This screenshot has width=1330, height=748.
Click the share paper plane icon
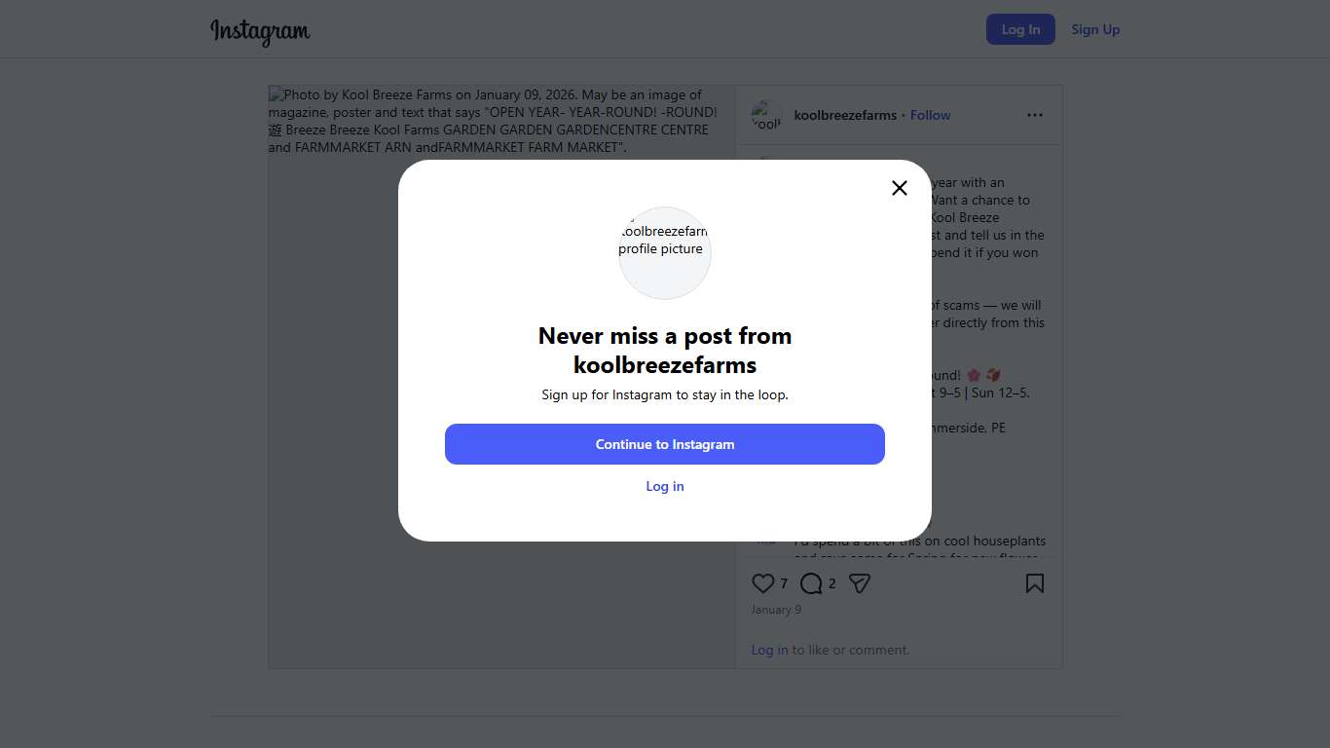click(859, 583)
